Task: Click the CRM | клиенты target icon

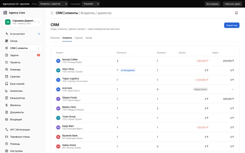Action: (7, 48)
